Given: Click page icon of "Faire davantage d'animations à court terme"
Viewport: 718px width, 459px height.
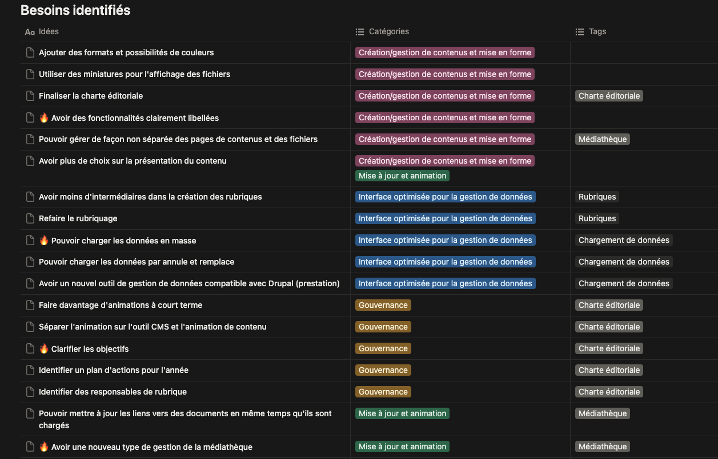Looking at the screenshot, I should click(30, 305).
